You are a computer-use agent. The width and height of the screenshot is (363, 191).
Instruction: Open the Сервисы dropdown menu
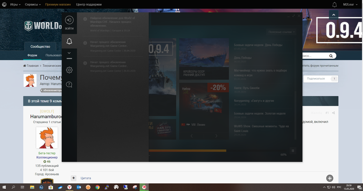pyautogui.click(x=33, y=5)
